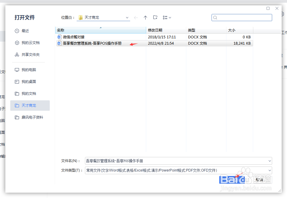Click the docx icon of 微信点餐对接
This screenshot has width=287, height=198.
pyautogui.click(x=59, y=37)
